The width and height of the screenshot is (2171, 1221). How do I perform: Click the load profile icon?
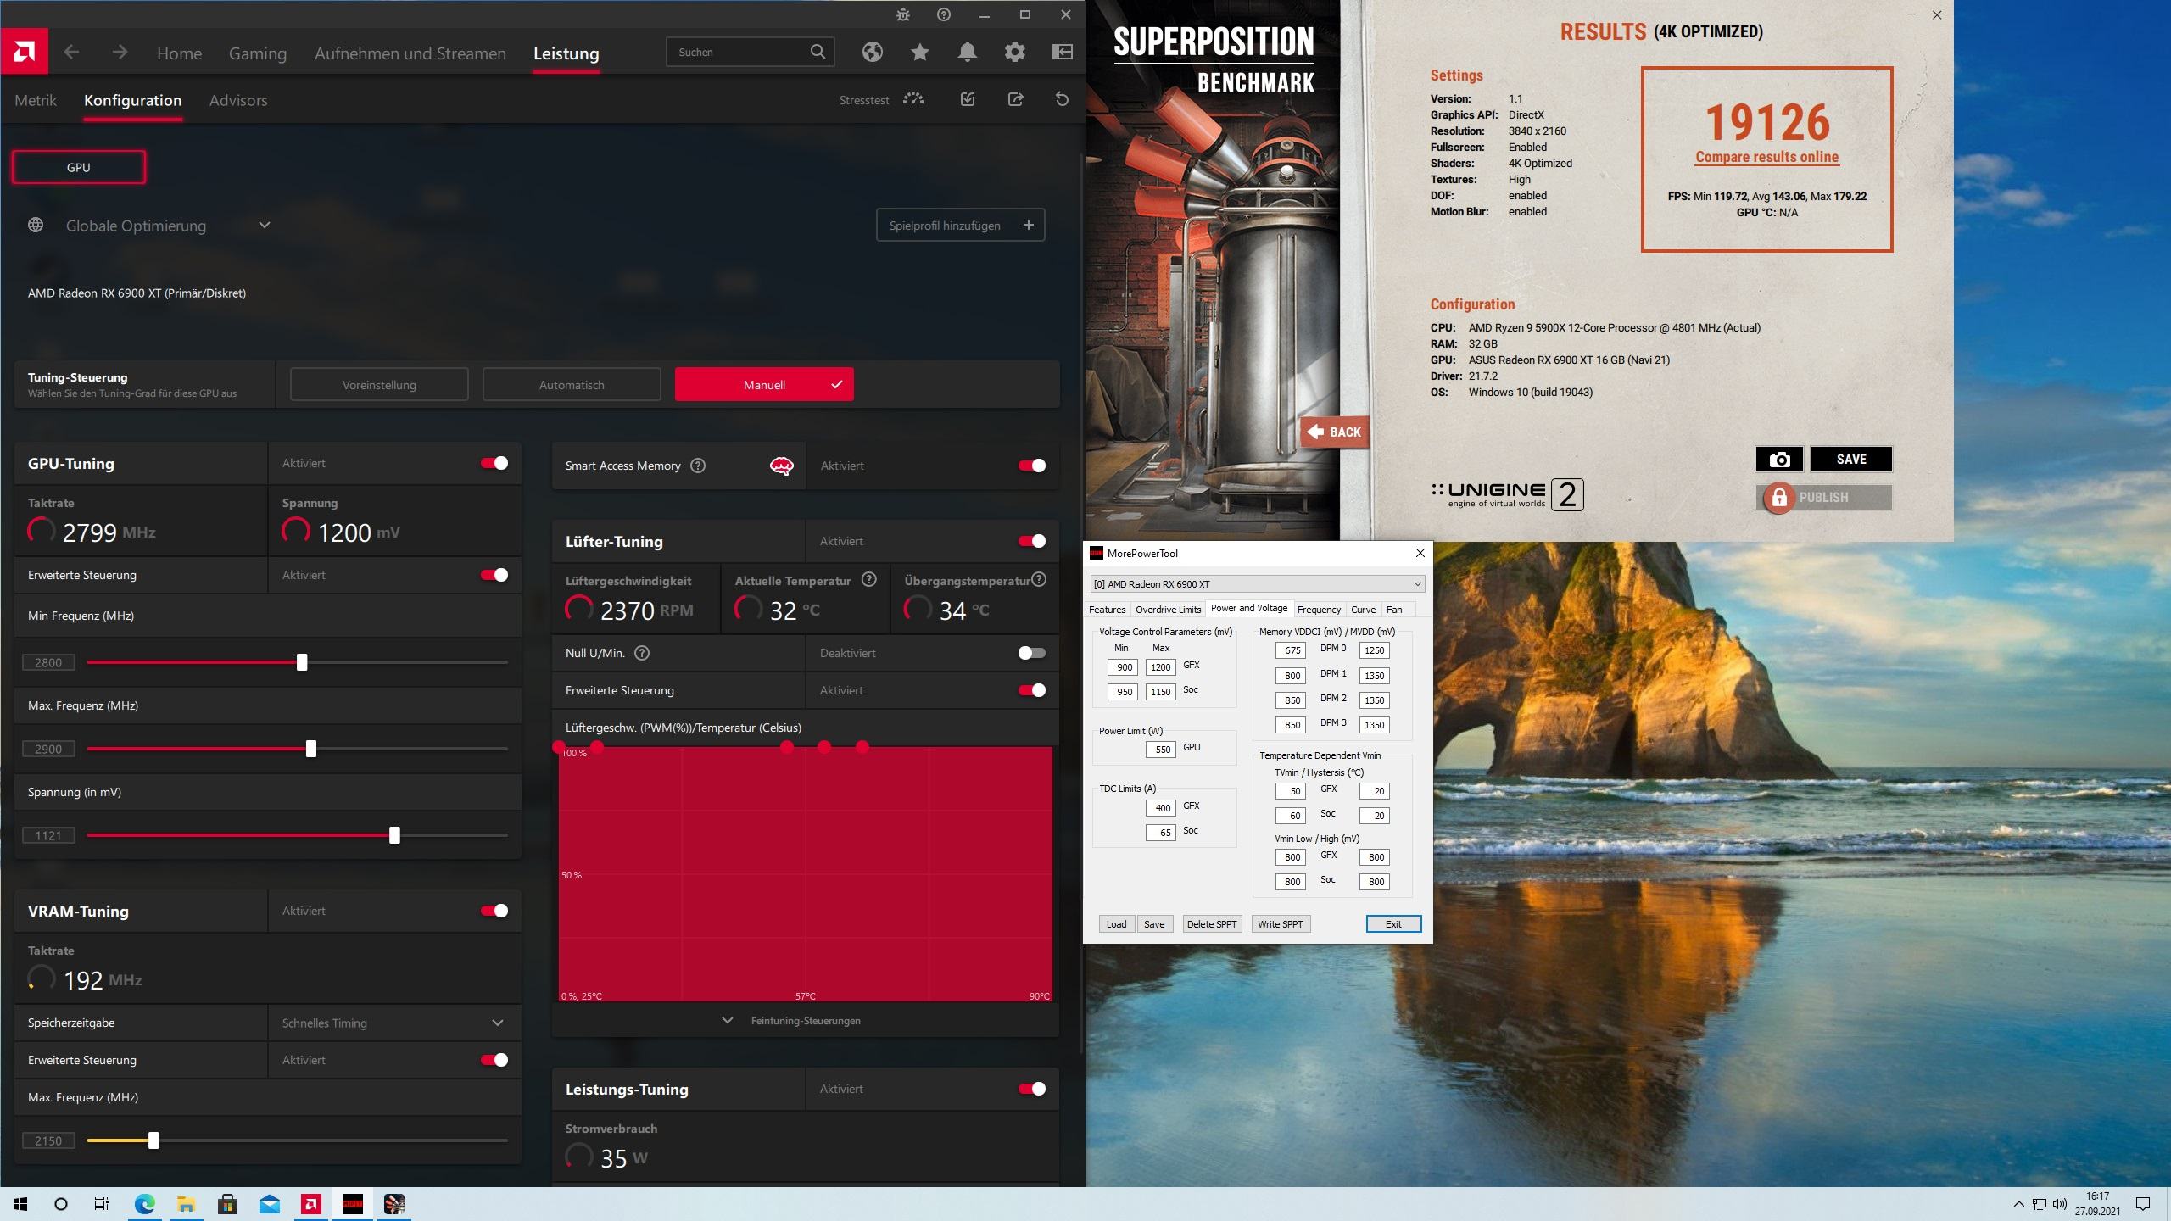point(968,99)
